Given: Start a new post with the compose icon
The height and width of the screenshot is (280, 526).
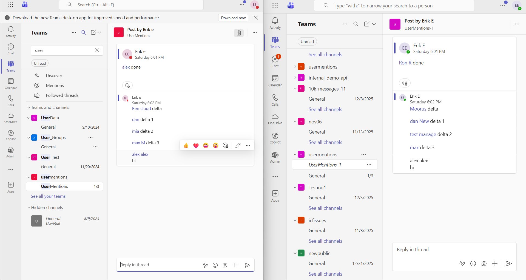Looking at the screenshot, I should tap(93, 32).
